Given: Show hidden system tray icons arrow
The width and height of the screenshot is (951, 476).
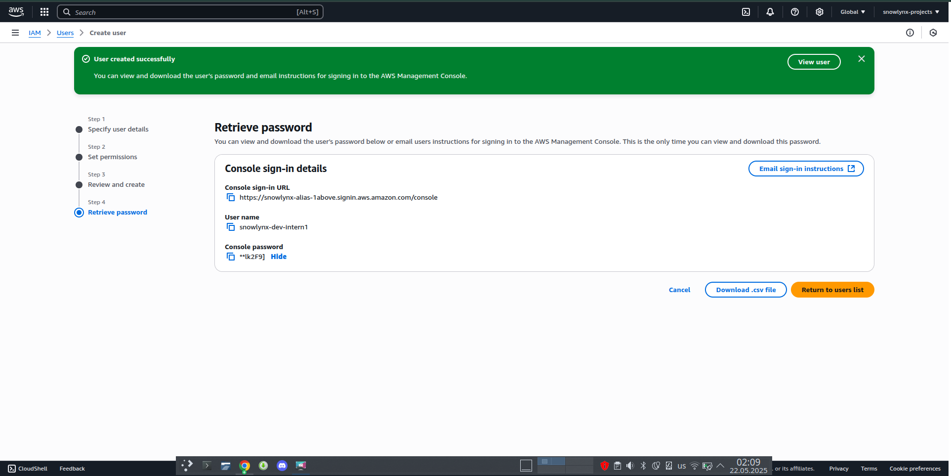Looking at the screenshot, I should tap(720, 466).
